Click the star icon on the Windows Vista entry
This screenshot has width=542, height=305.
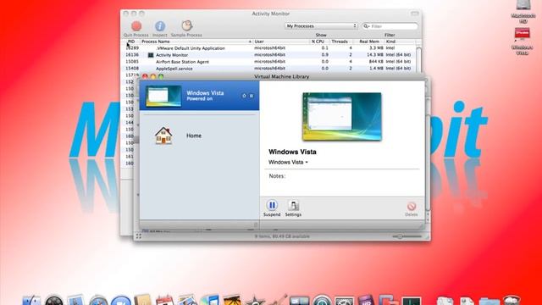click(244, 96)
